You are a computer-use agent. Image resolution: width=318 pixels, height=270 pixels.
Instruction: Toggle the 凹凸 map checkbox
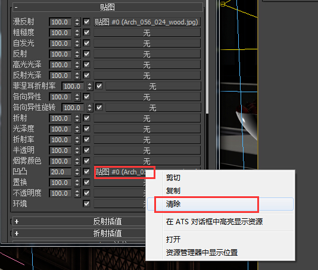click(x=86, y=171)
